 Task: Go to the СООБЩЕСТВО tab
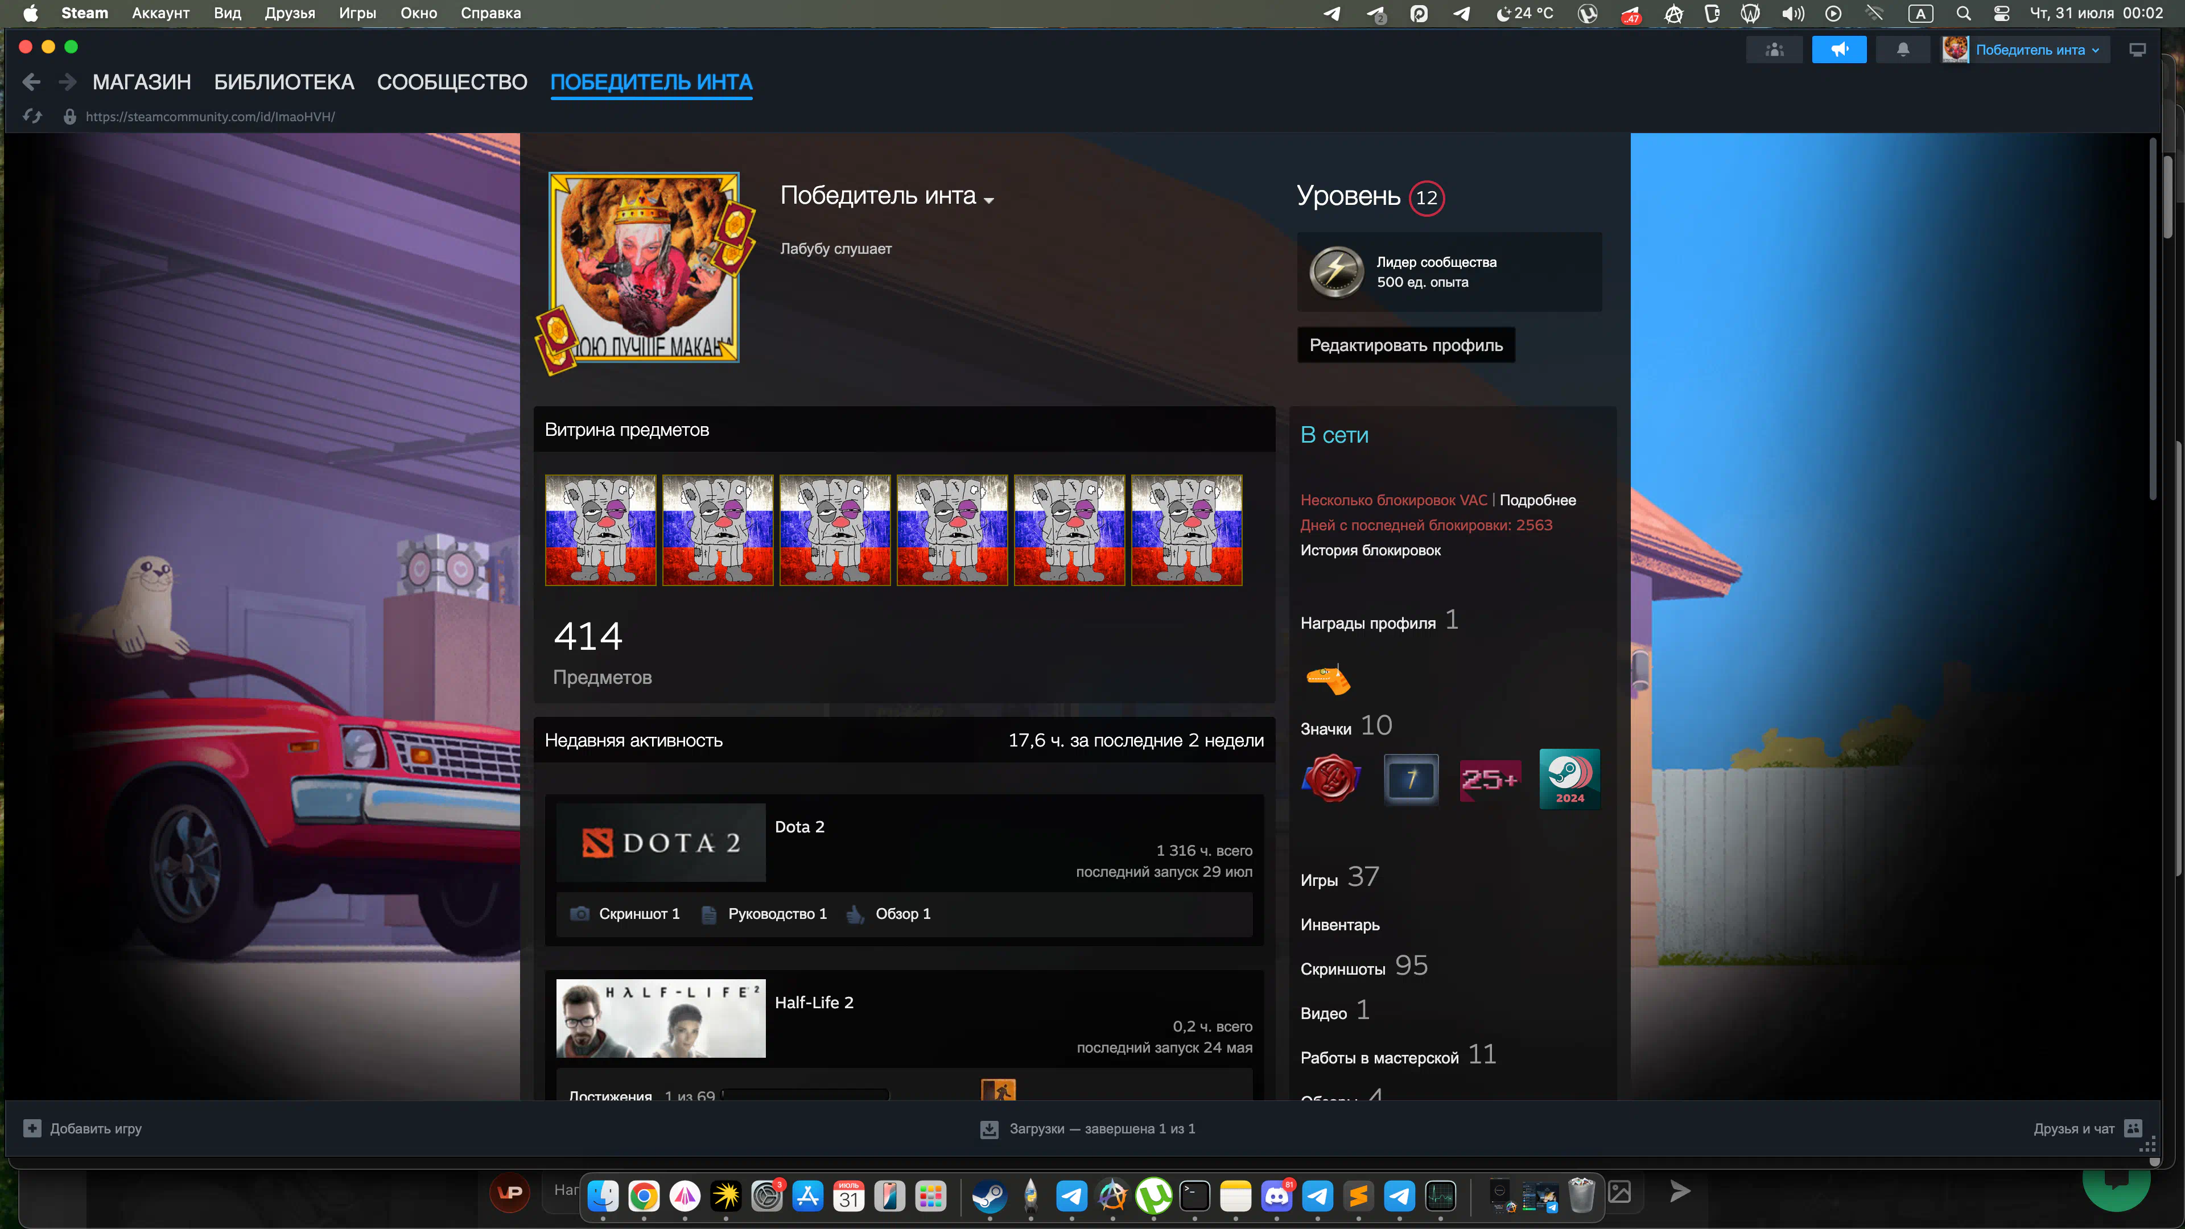(452, 83)
